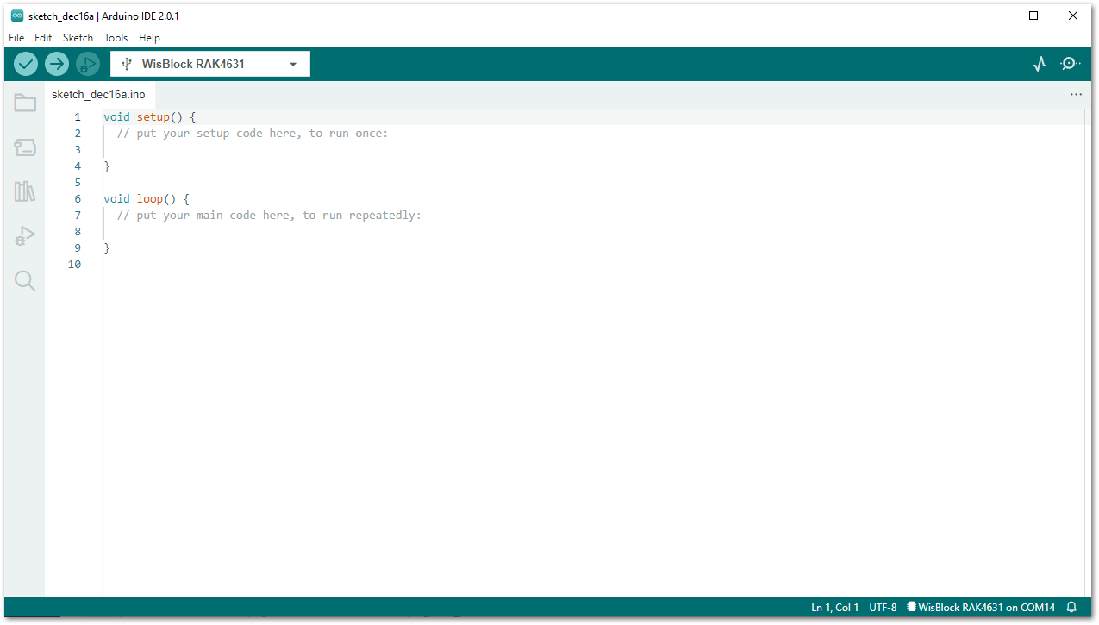This screenshot has height=625, width=1099.
Task: Click the setup code comment on line 2
Action: pyautogui.click(x=253, y=133)
